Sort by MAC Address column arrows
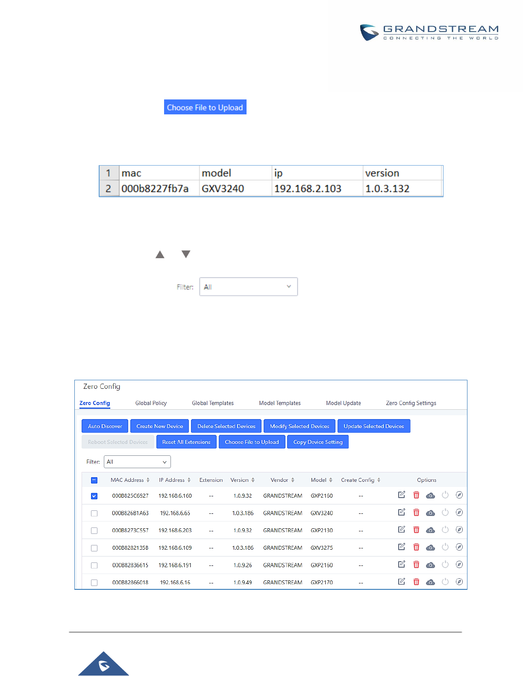The width and height of the screenshot is (523, 676). [148, 480]
